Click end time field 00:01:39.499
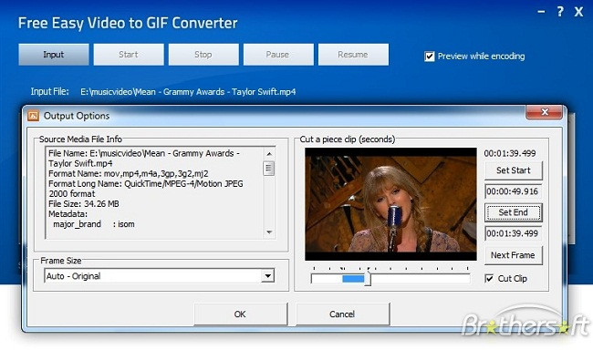Screen dimensions: 593x350 click(x=514, y=233)
